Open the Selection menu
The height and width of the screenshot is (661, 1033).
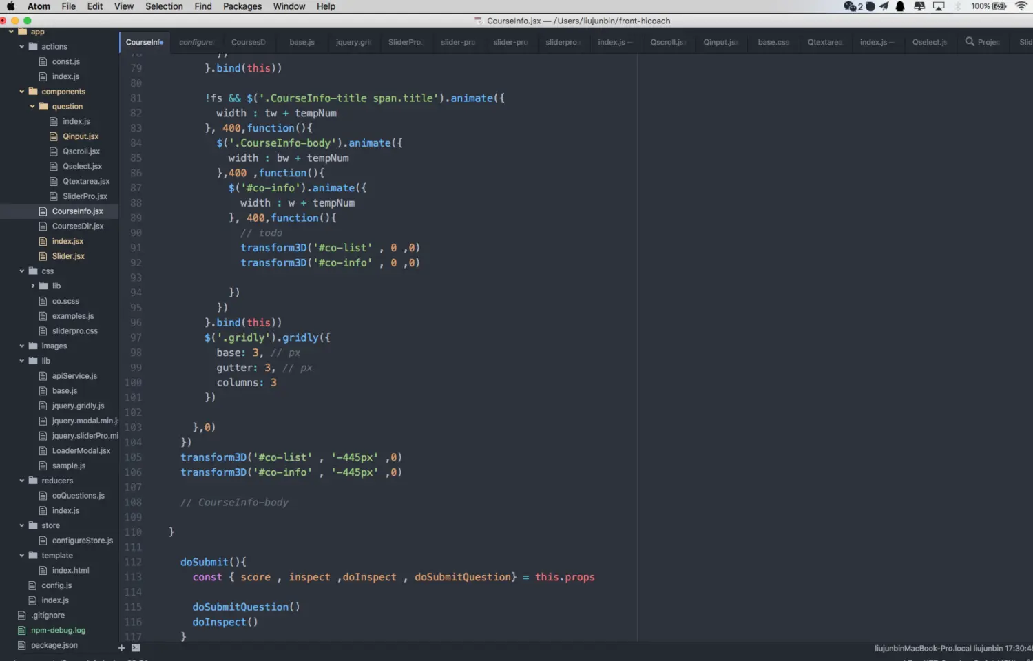pos(164,6)
